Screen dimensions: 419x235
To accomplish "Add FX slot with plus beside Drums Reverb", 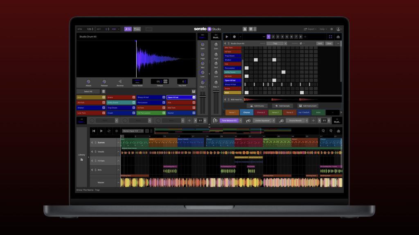I will click(313, 120).
